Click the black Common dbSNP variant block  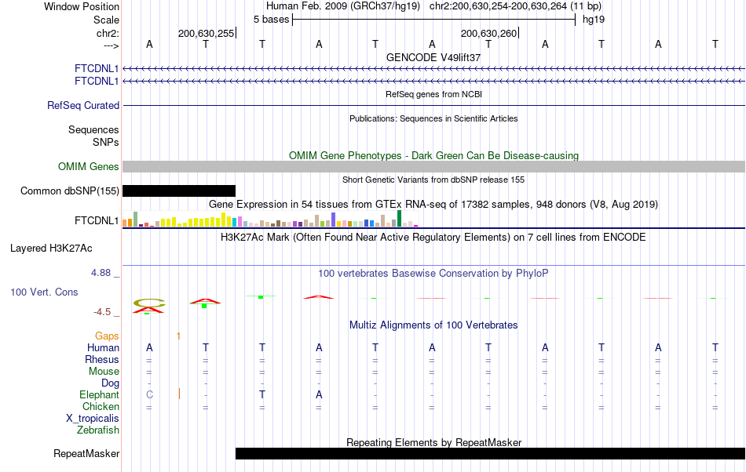[x=179, y=191]
